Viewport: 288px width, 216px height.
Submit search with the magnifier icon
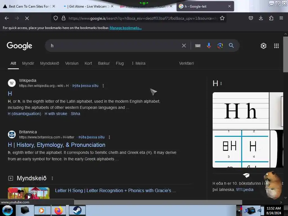[x=231, y=46]
